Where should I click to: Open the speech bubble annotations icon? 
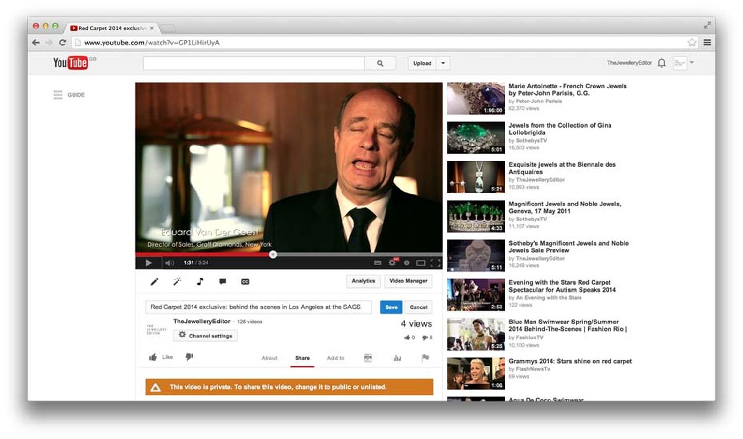tap(223, 281)
